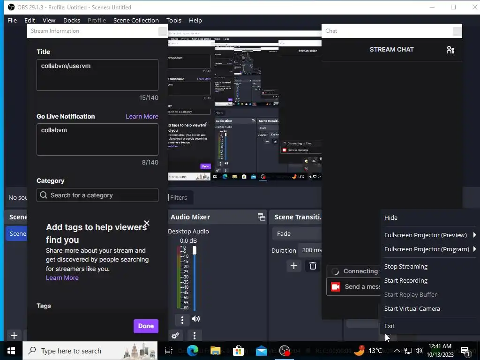Viewport: 480px width, 360px height.
Task: Open Audio Mixer bottom three-dot menu
Action: click(195, 336)
